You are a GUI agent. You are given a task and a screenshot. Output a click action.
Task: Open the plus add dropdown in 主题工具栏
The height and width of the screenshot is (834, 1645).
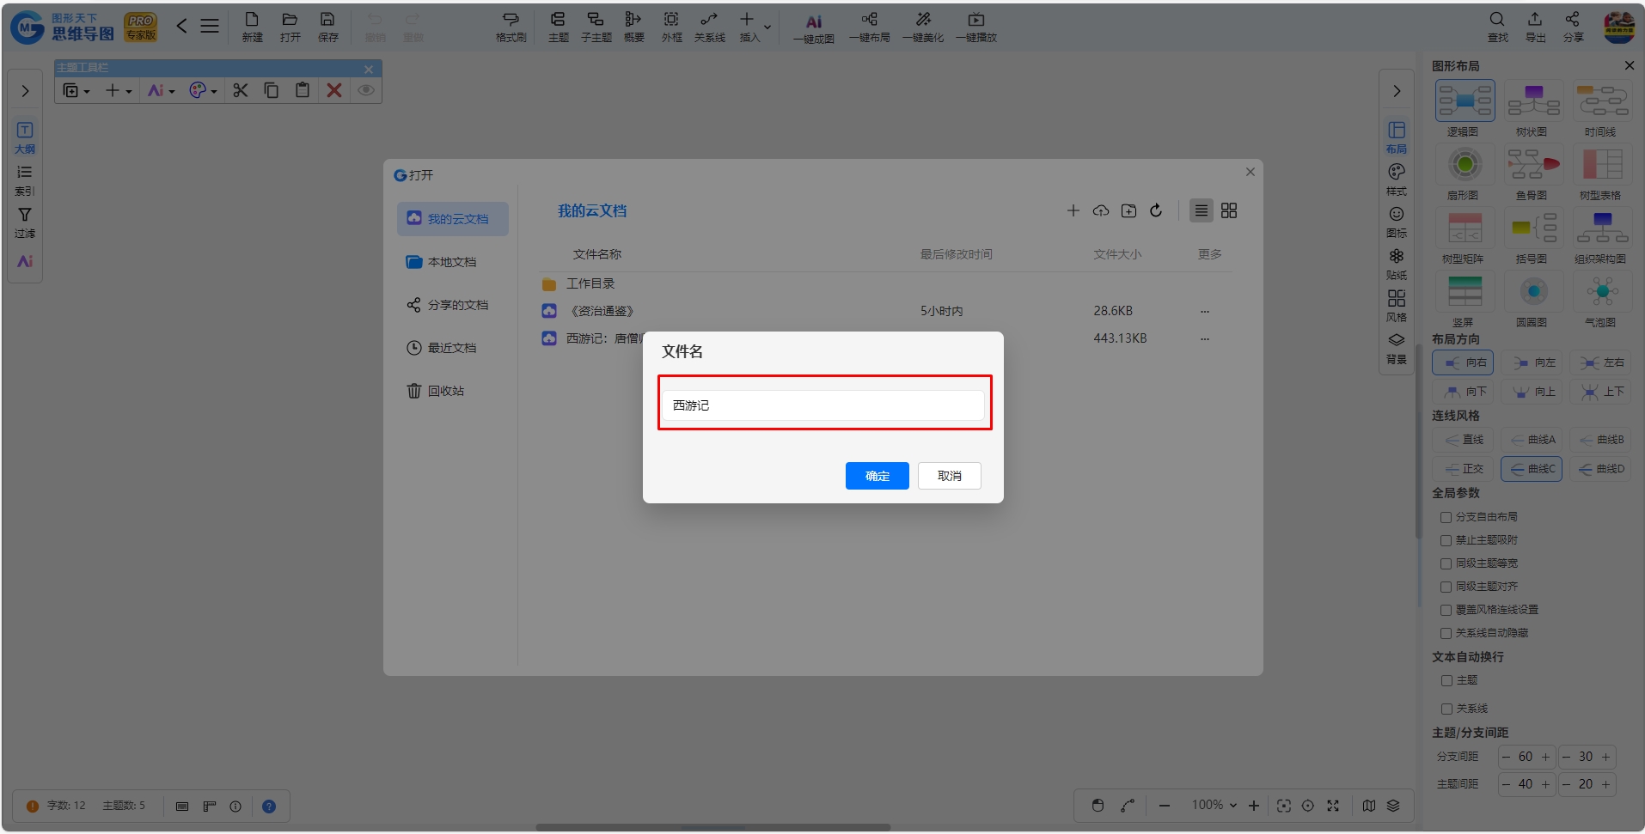click(119, 90)
